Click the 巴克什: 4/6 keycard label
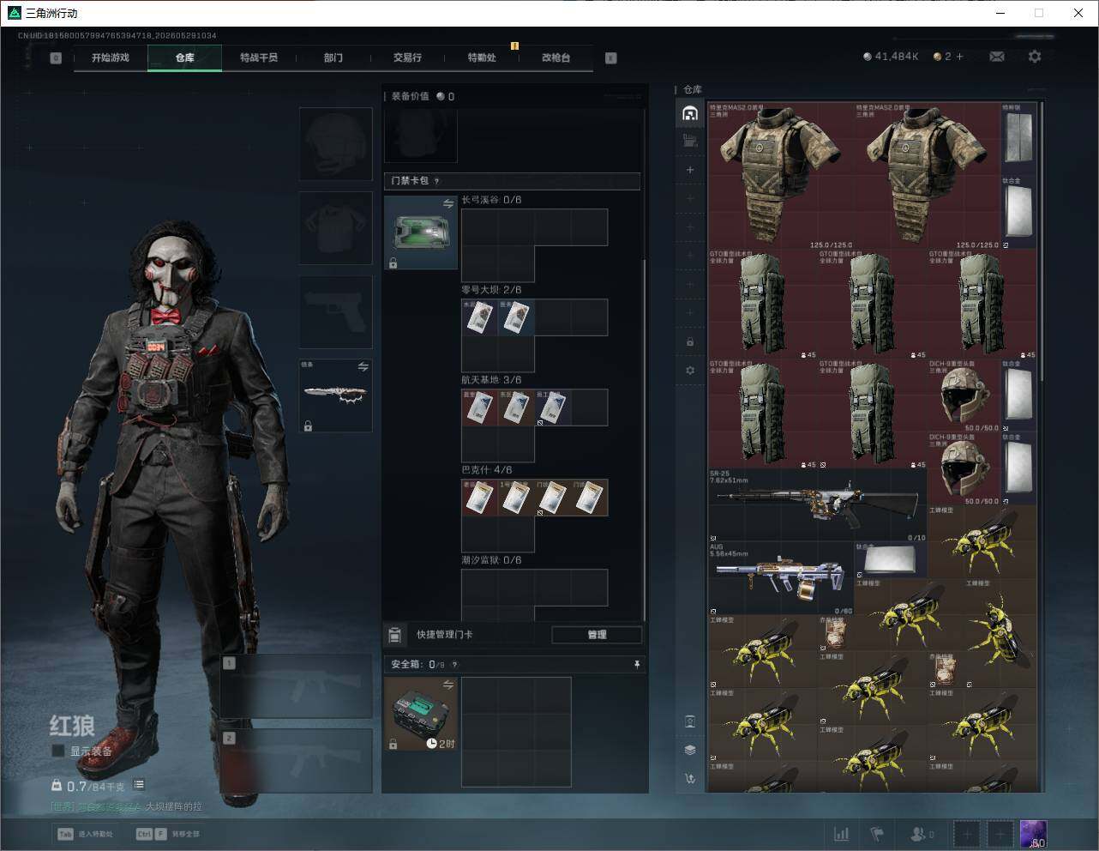 click(x=487, y=470)
